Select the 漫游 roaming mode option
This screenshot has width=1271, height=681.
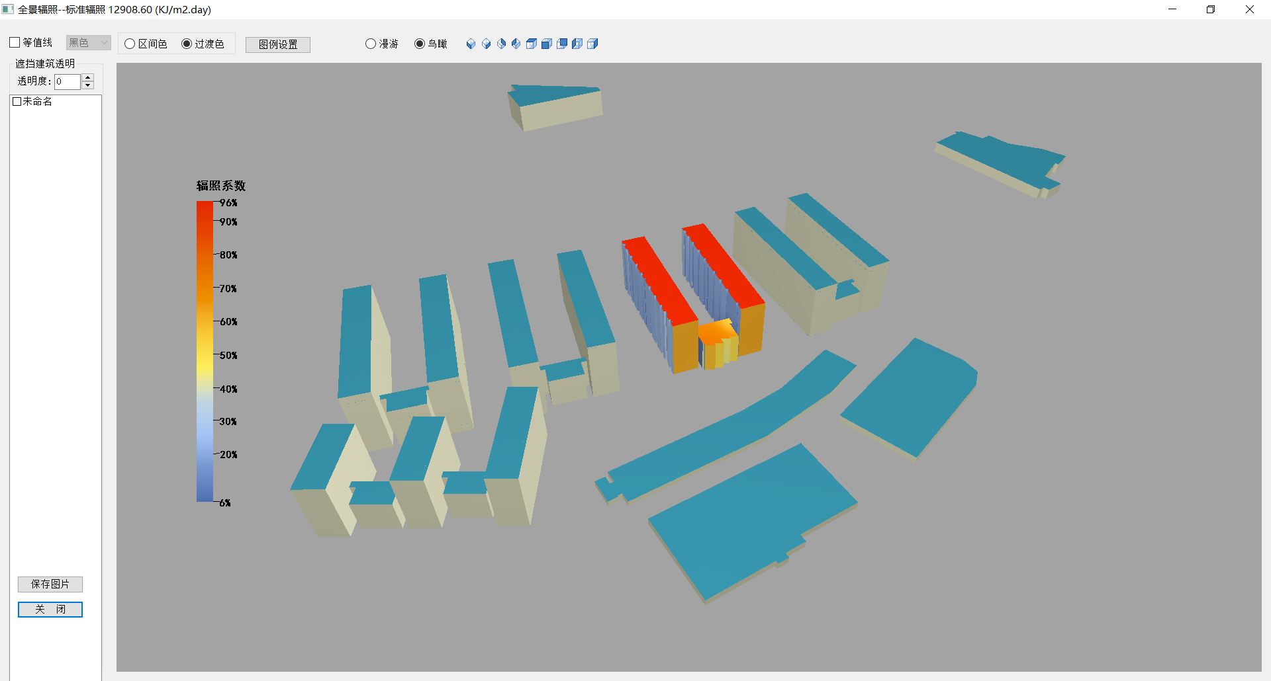click(x=371, y=44)
